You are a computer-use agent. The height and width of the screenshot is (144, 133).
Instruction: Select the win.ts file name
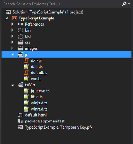(x=36, y=79)
